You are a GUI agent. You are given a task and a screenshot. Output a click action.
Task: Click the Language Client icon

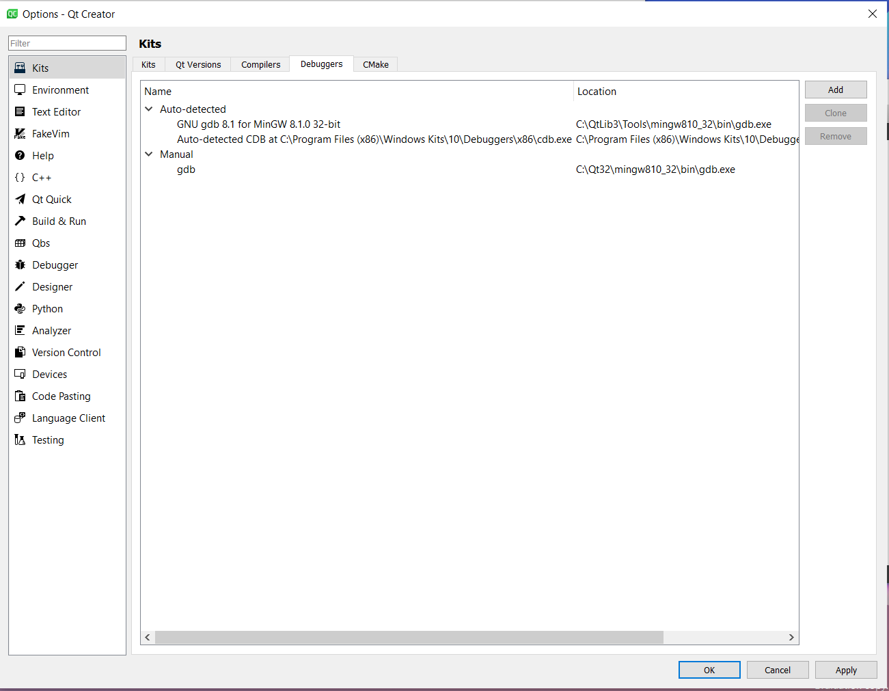(x=20, y=418)
